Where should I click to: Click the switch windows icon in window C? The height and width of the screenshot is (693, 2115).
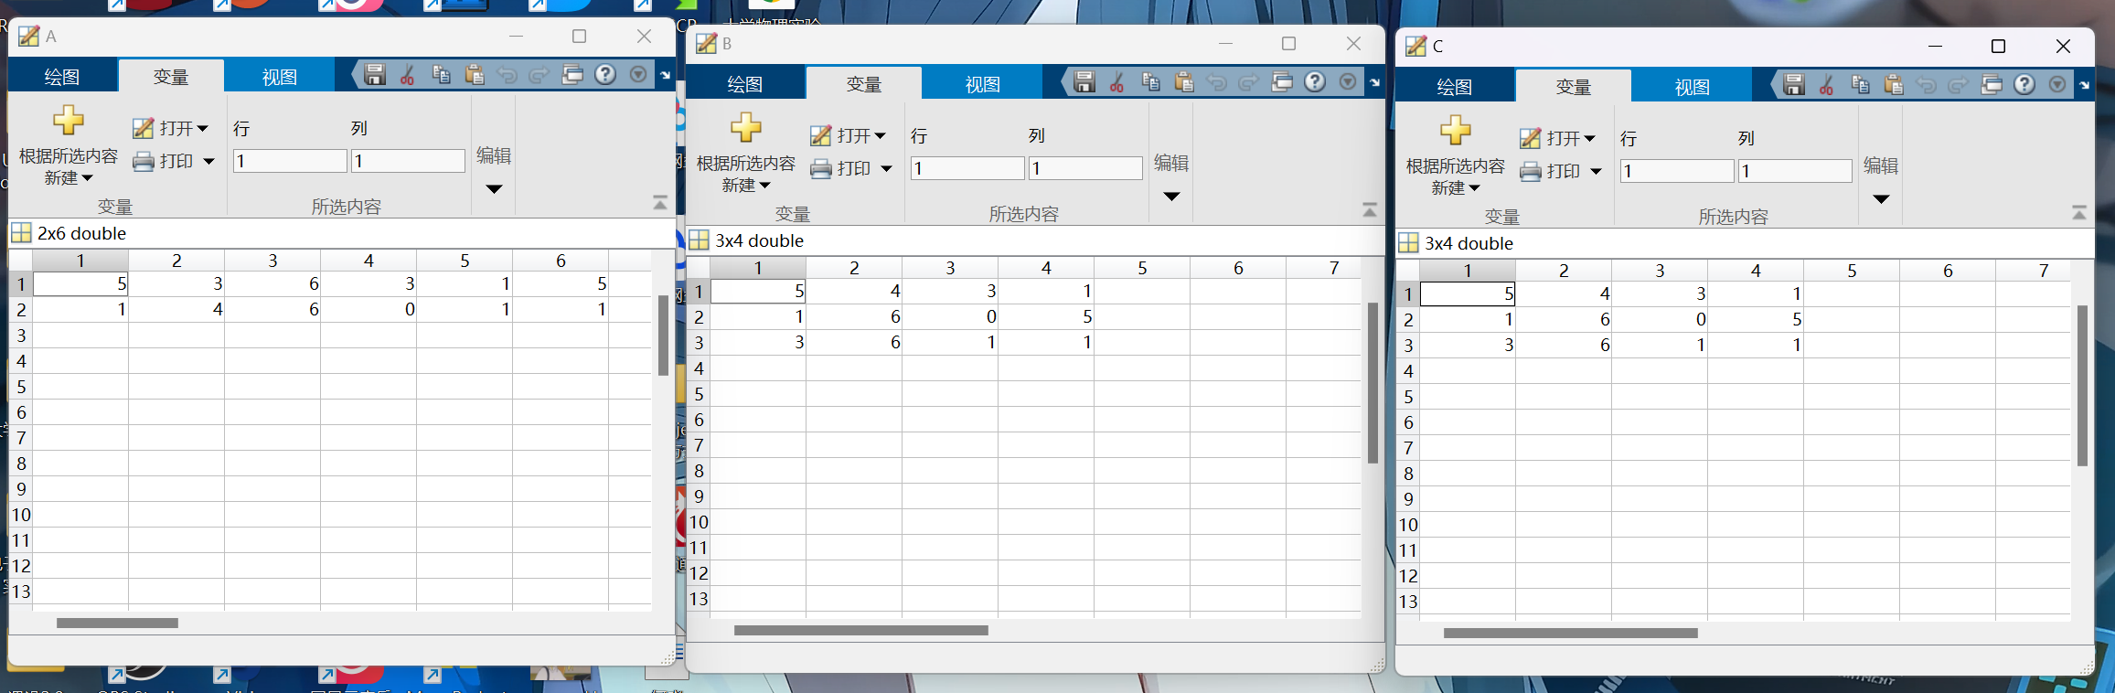coord(1992,85)
